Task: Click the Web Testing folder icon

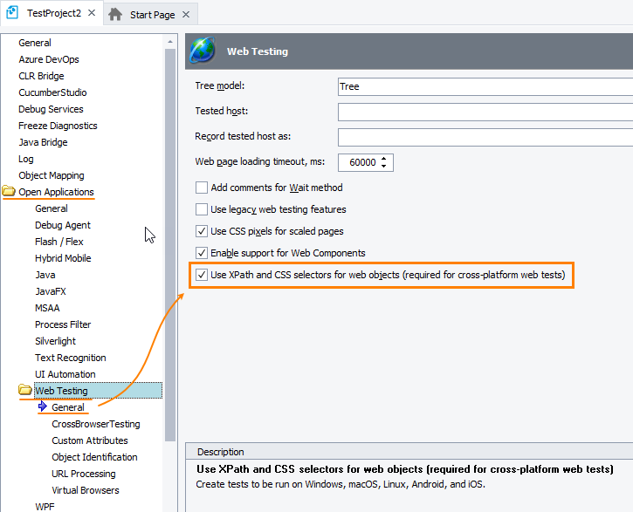Action: tap(25, 391)
